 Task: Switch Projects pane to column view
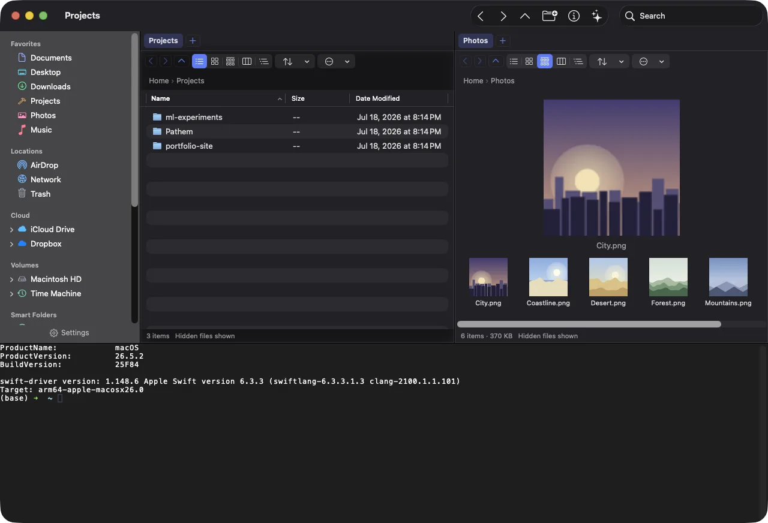[x=247, y=61]
